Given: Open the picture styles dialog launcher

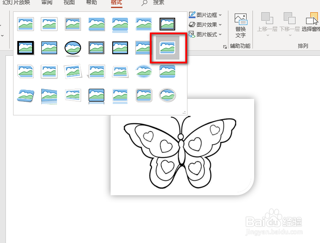Looking at the screenshot, I should point(225,47).
